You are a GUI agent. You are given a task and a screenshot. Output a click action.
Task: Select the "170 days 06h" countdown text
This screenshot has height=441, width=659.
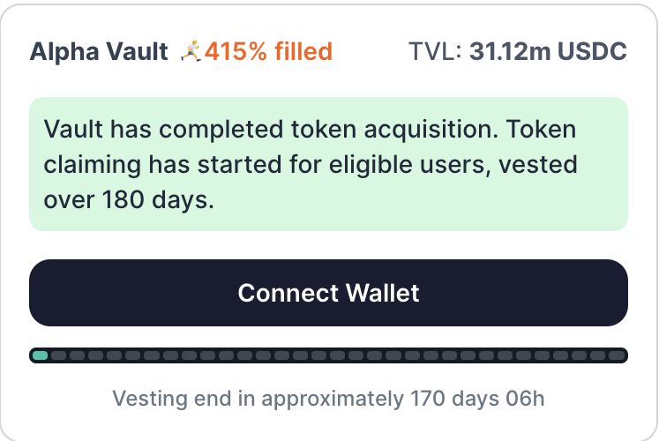coord(477,399)
